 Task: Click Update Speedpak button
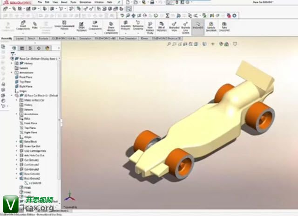[211, 27]
